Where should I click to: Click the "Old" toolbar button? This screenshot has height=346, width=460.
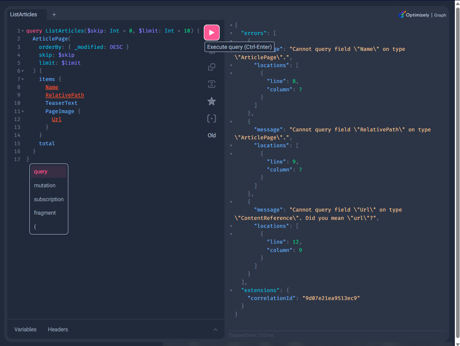pos(211,135)
